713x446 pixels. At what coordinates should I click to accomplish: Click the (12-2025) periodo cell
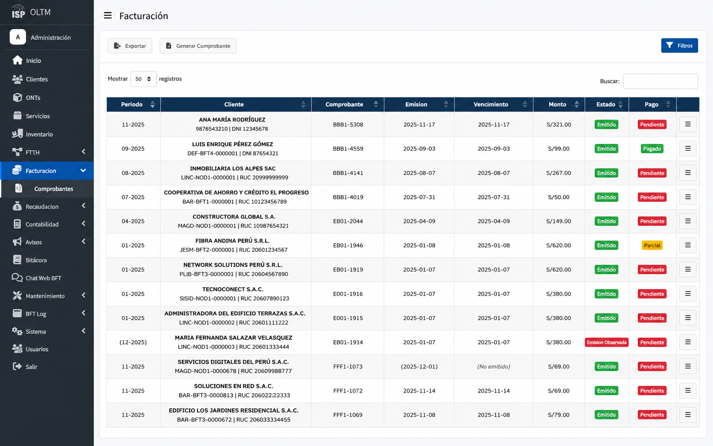[133, 342]
